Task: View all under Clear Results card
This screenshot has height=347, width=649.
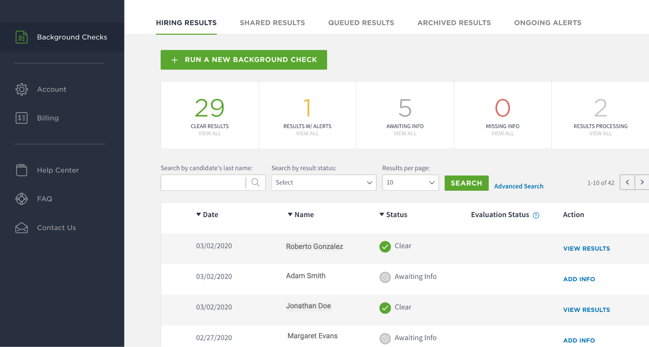Action: [210, 134]
